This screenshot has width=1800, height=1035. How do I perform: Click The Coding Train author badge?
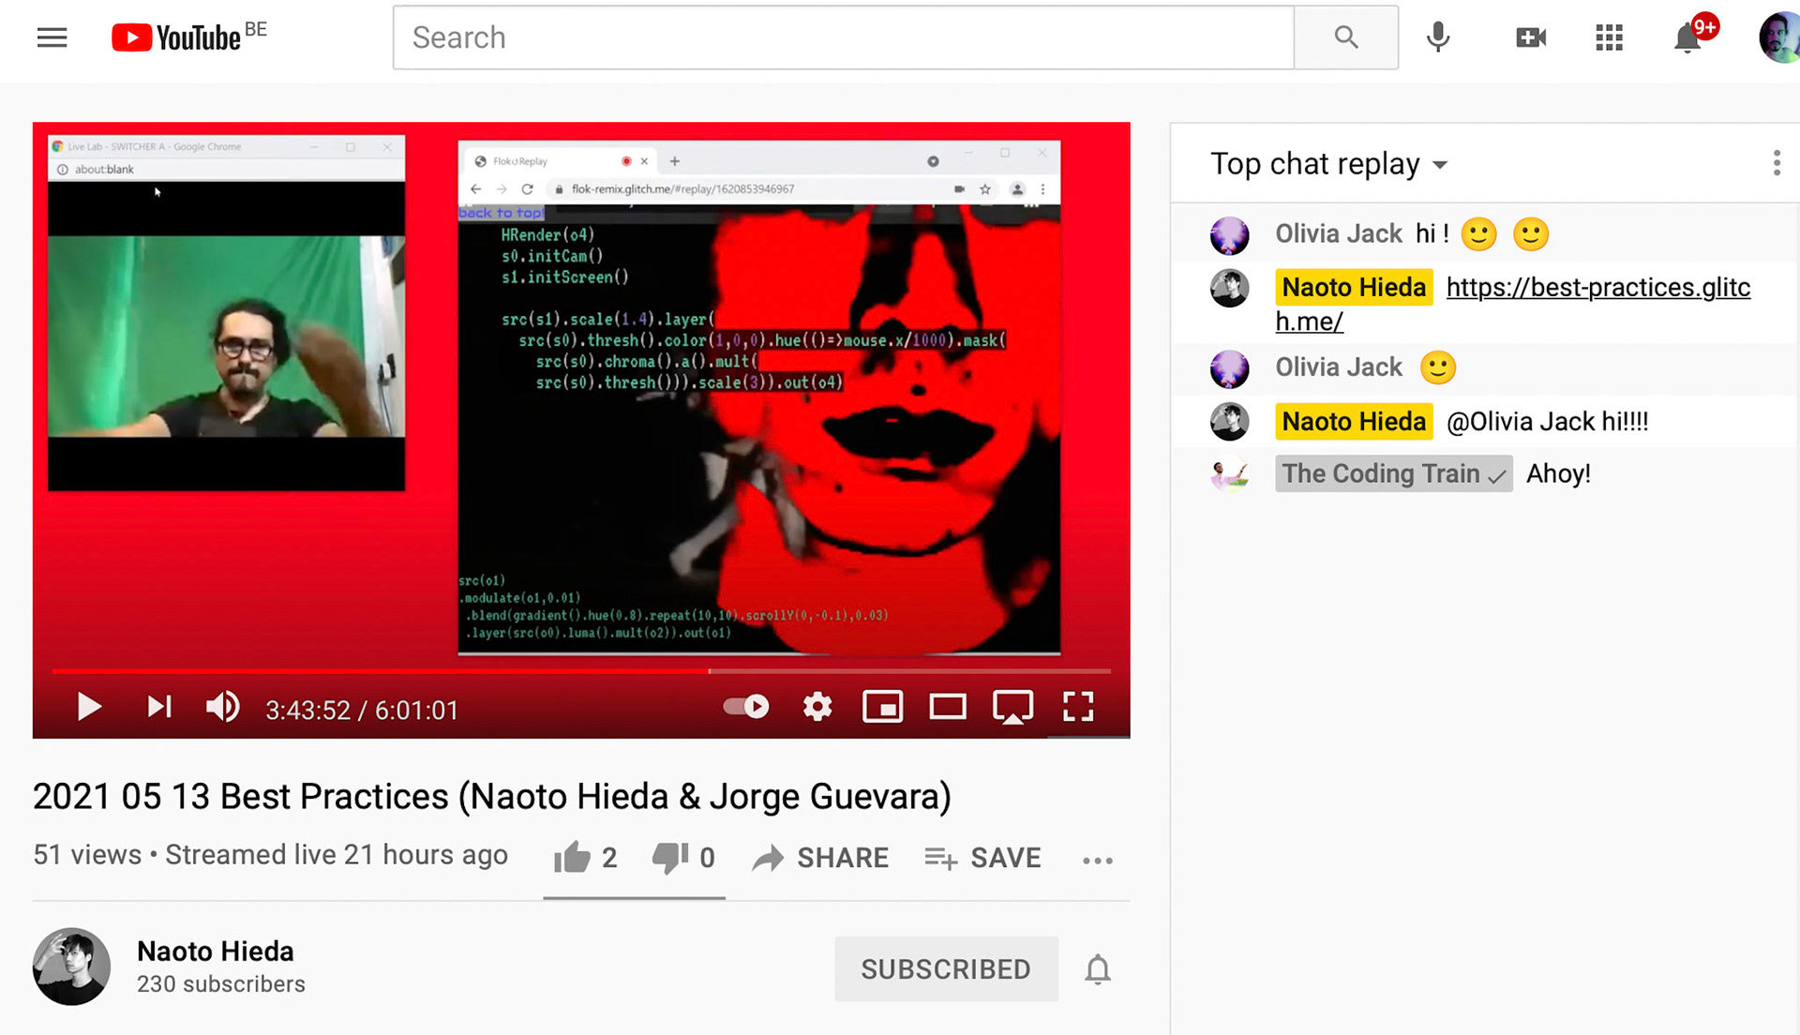(x=1393, y=473)
